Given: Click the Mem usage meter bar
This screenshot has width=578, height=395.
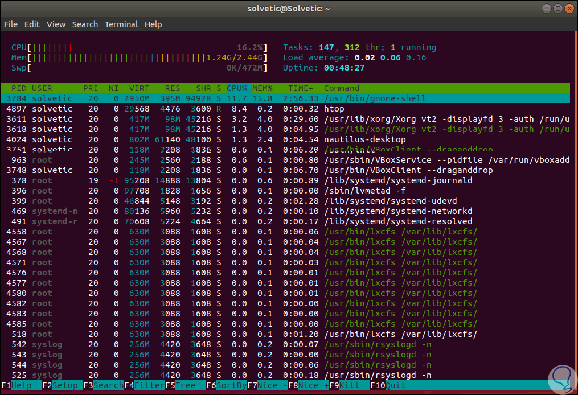Looking at the screenshot, I should (139, 58).
